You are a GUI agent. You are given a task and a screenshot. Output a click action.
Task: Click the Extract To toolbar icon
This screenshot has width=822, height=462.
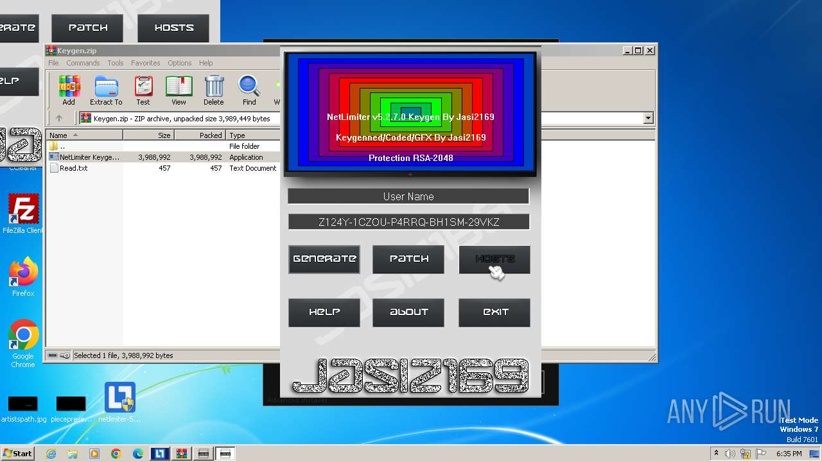106,90
